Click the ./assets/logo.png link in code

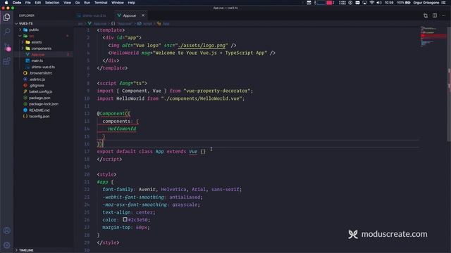click(202, 45)
